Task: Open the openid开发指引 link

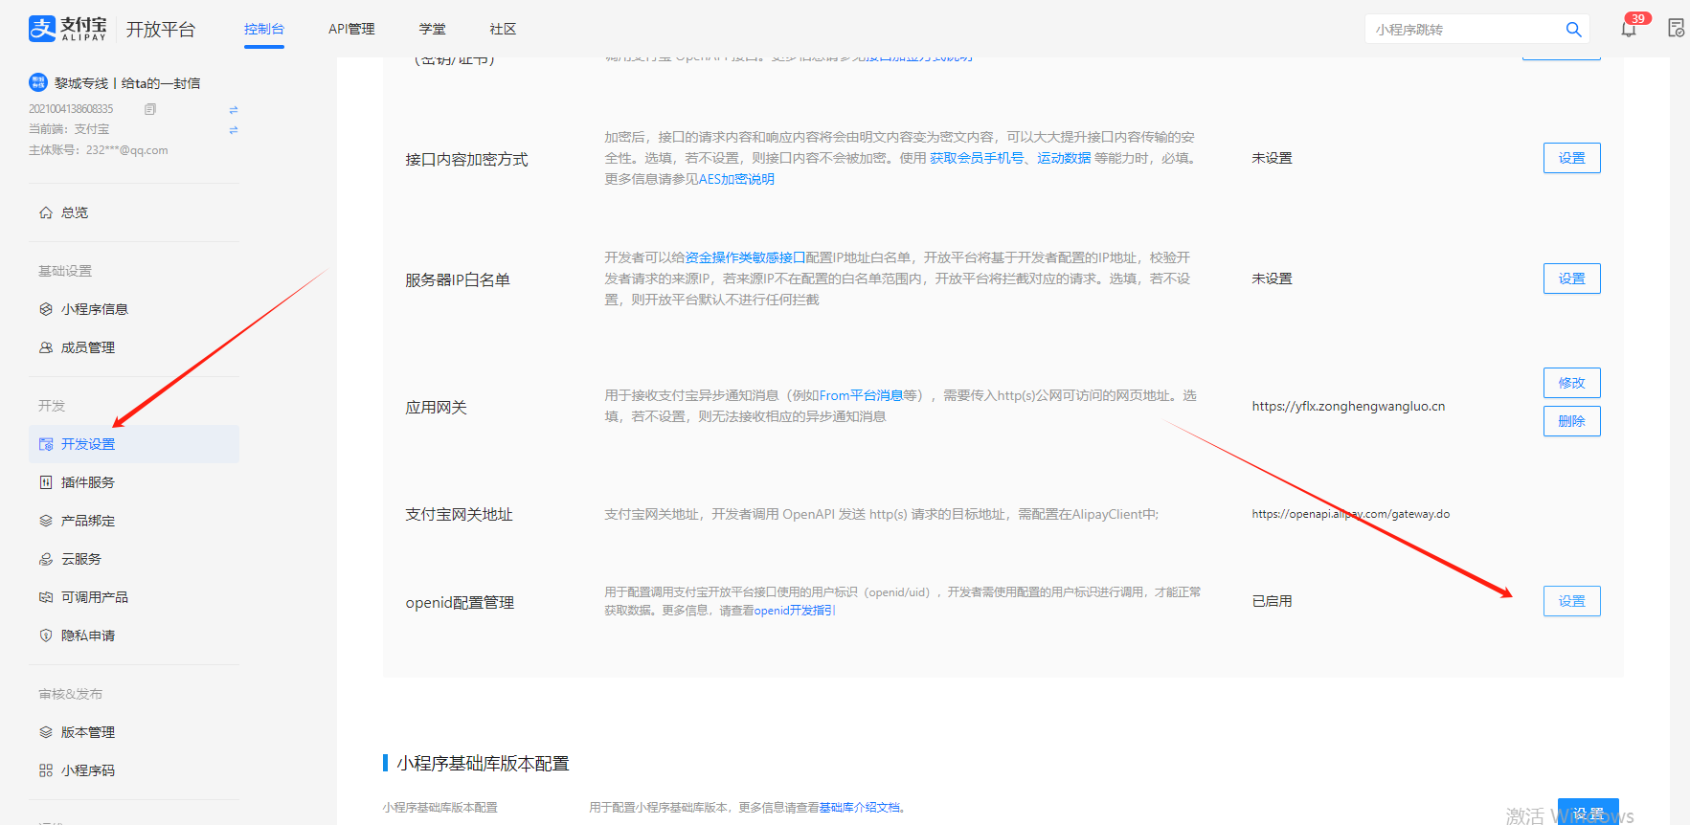Action: pyautogui.click(x=794, y=610)
